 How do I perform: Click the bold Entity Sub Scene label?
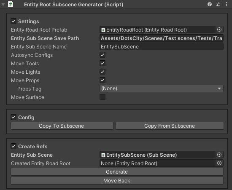(x=32, y=155)
